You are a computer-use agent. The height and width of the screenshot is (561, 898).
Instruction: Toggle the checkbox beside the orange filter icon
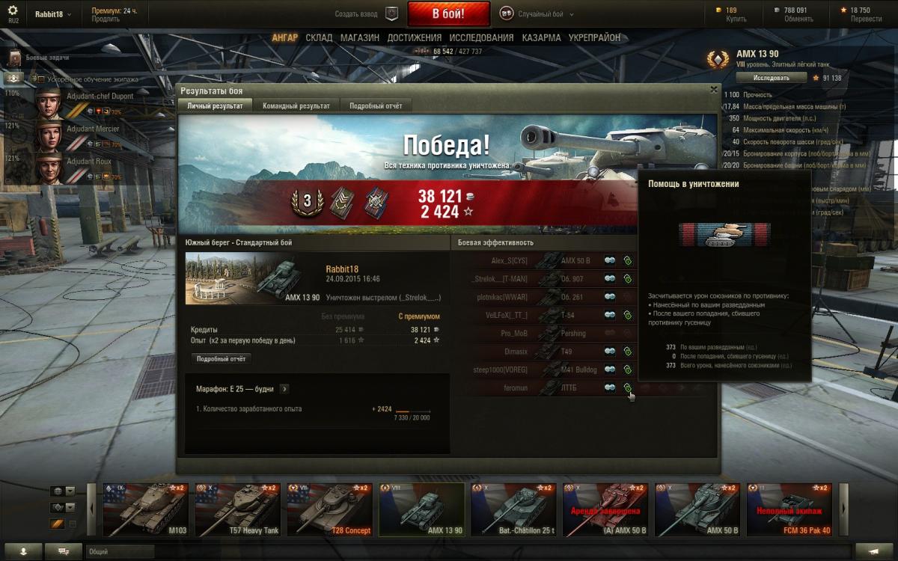(73, 524)
